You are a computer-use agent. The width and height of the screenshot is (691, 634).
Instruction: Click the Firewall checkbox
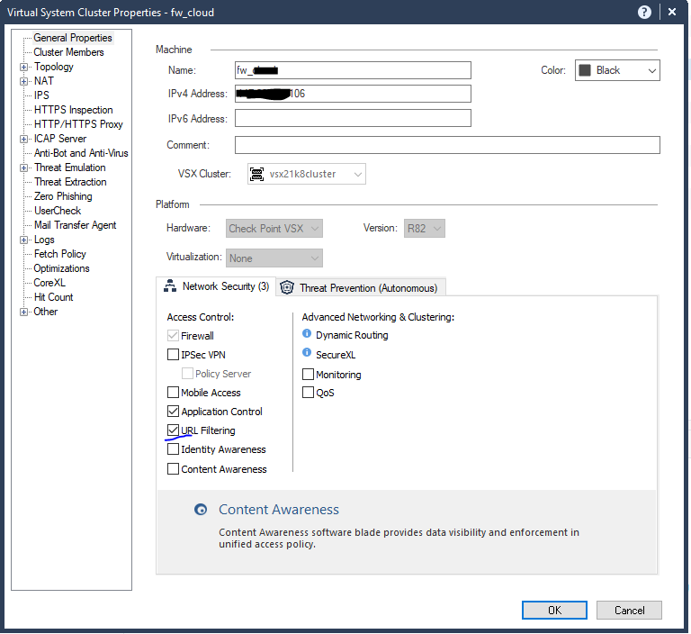[x=173, y=336]
